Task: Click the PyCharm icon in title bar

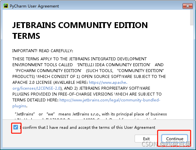Action: (6, 6)
